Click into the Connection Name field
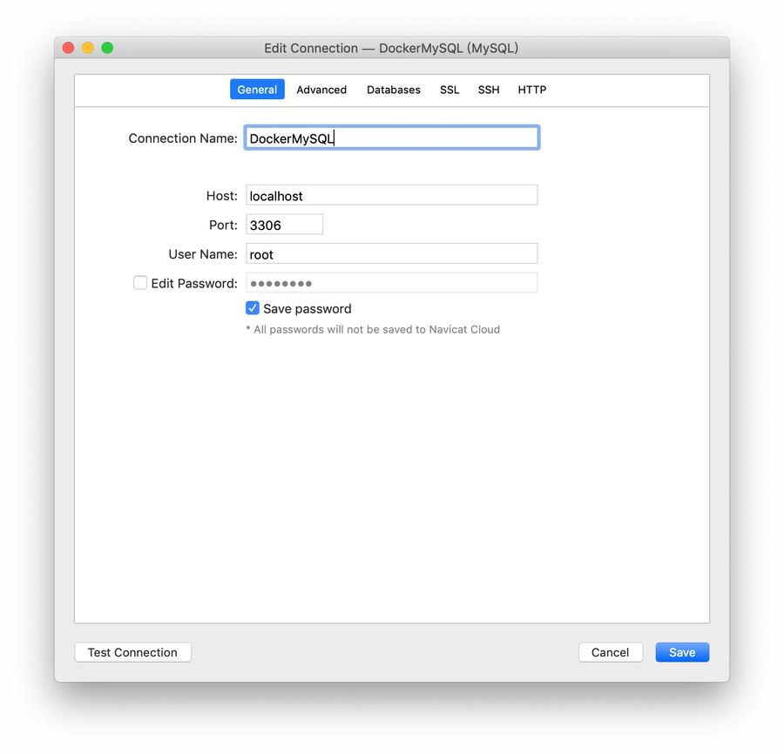The height and width of the screenshot is (754, 784). pyautogui.click(x=392, y=138)
